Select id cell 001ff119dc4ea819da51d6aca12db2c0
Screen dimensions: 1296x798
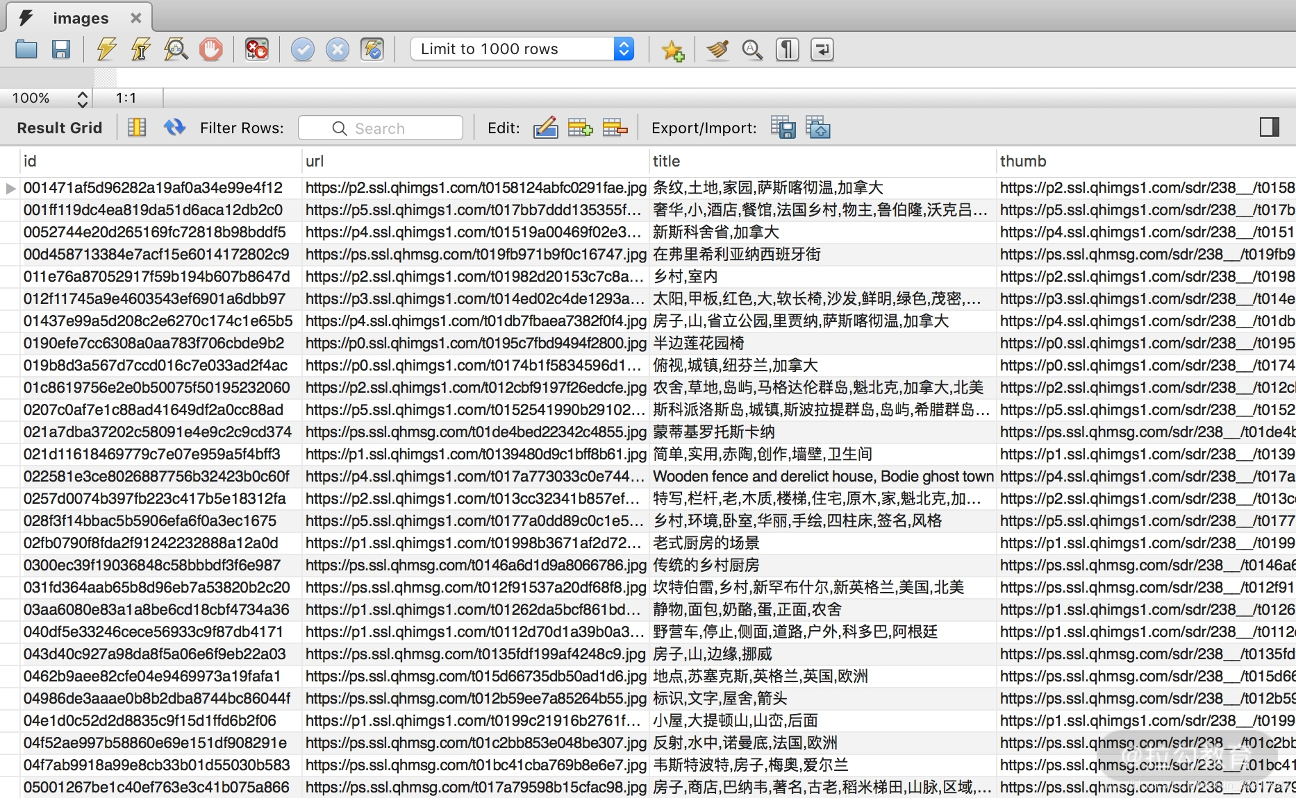[161, 210]
